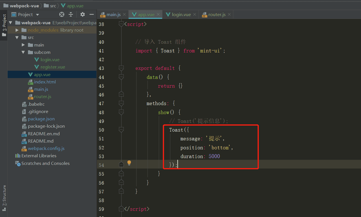Click the JS icon beside webpack.config.js
This screenshot has height=217, width=361.
click(24, 149)
